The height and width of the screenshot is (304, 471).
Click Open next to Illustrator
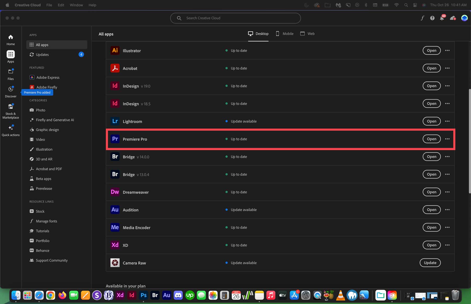(431, 50)
